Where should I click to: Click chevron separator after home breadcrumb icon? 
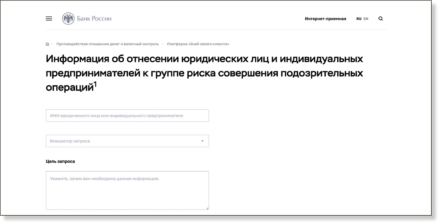[x=52, y=44]
